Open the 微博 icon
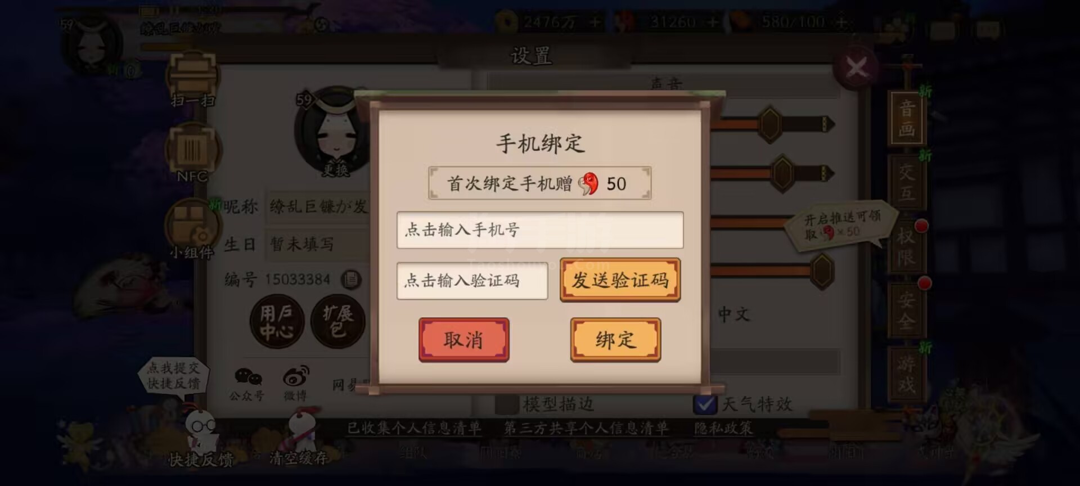The image size is (1080, 486). [296, 384]
